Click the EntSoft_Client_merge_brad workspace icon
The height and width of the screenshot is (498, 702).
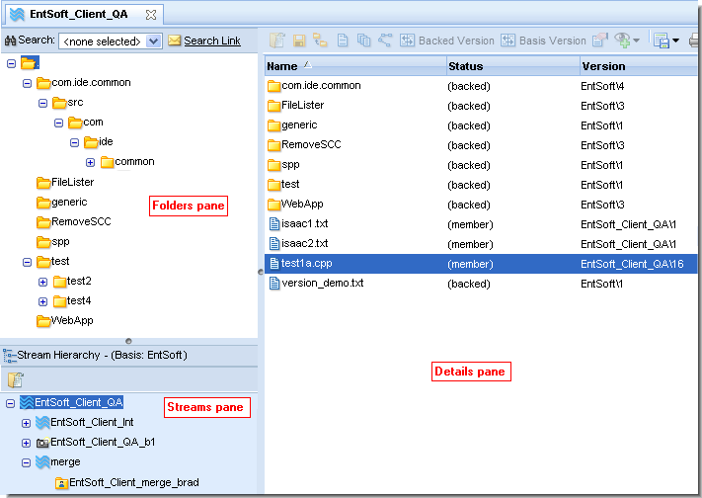61,482
